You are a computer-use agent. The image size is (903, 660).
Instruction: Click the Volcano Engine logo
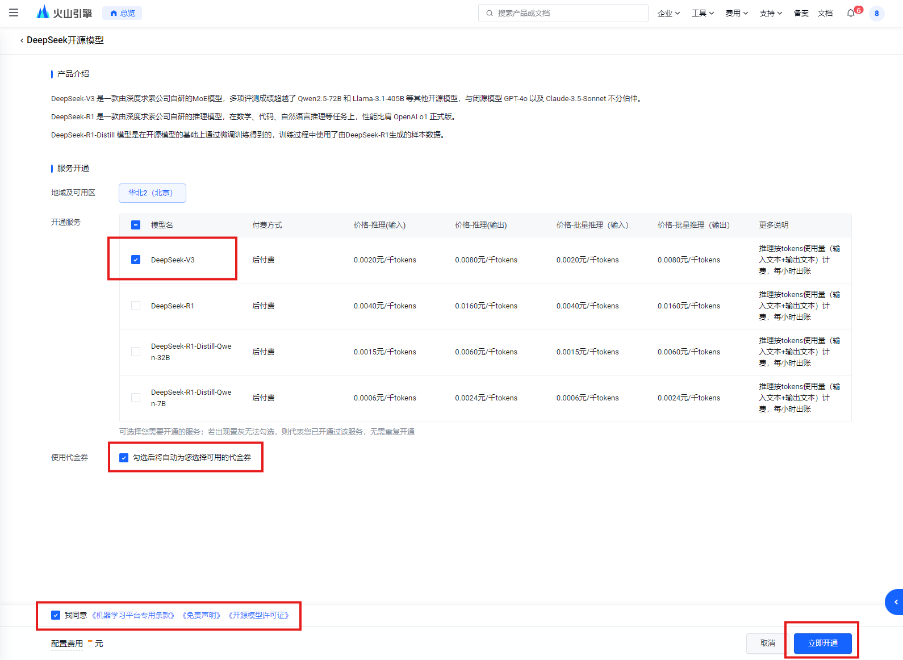click(x=64, y=12)
